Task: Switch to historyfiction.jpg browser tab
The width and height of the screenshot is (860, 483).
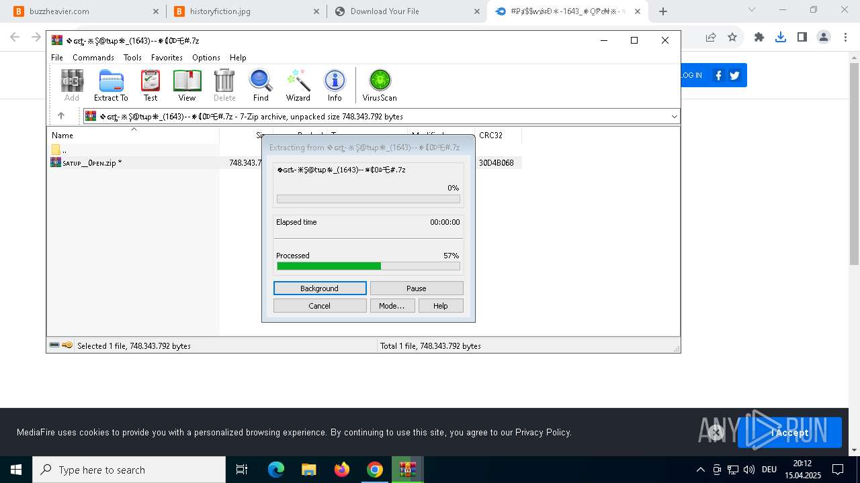Action: tap(246, 11)
